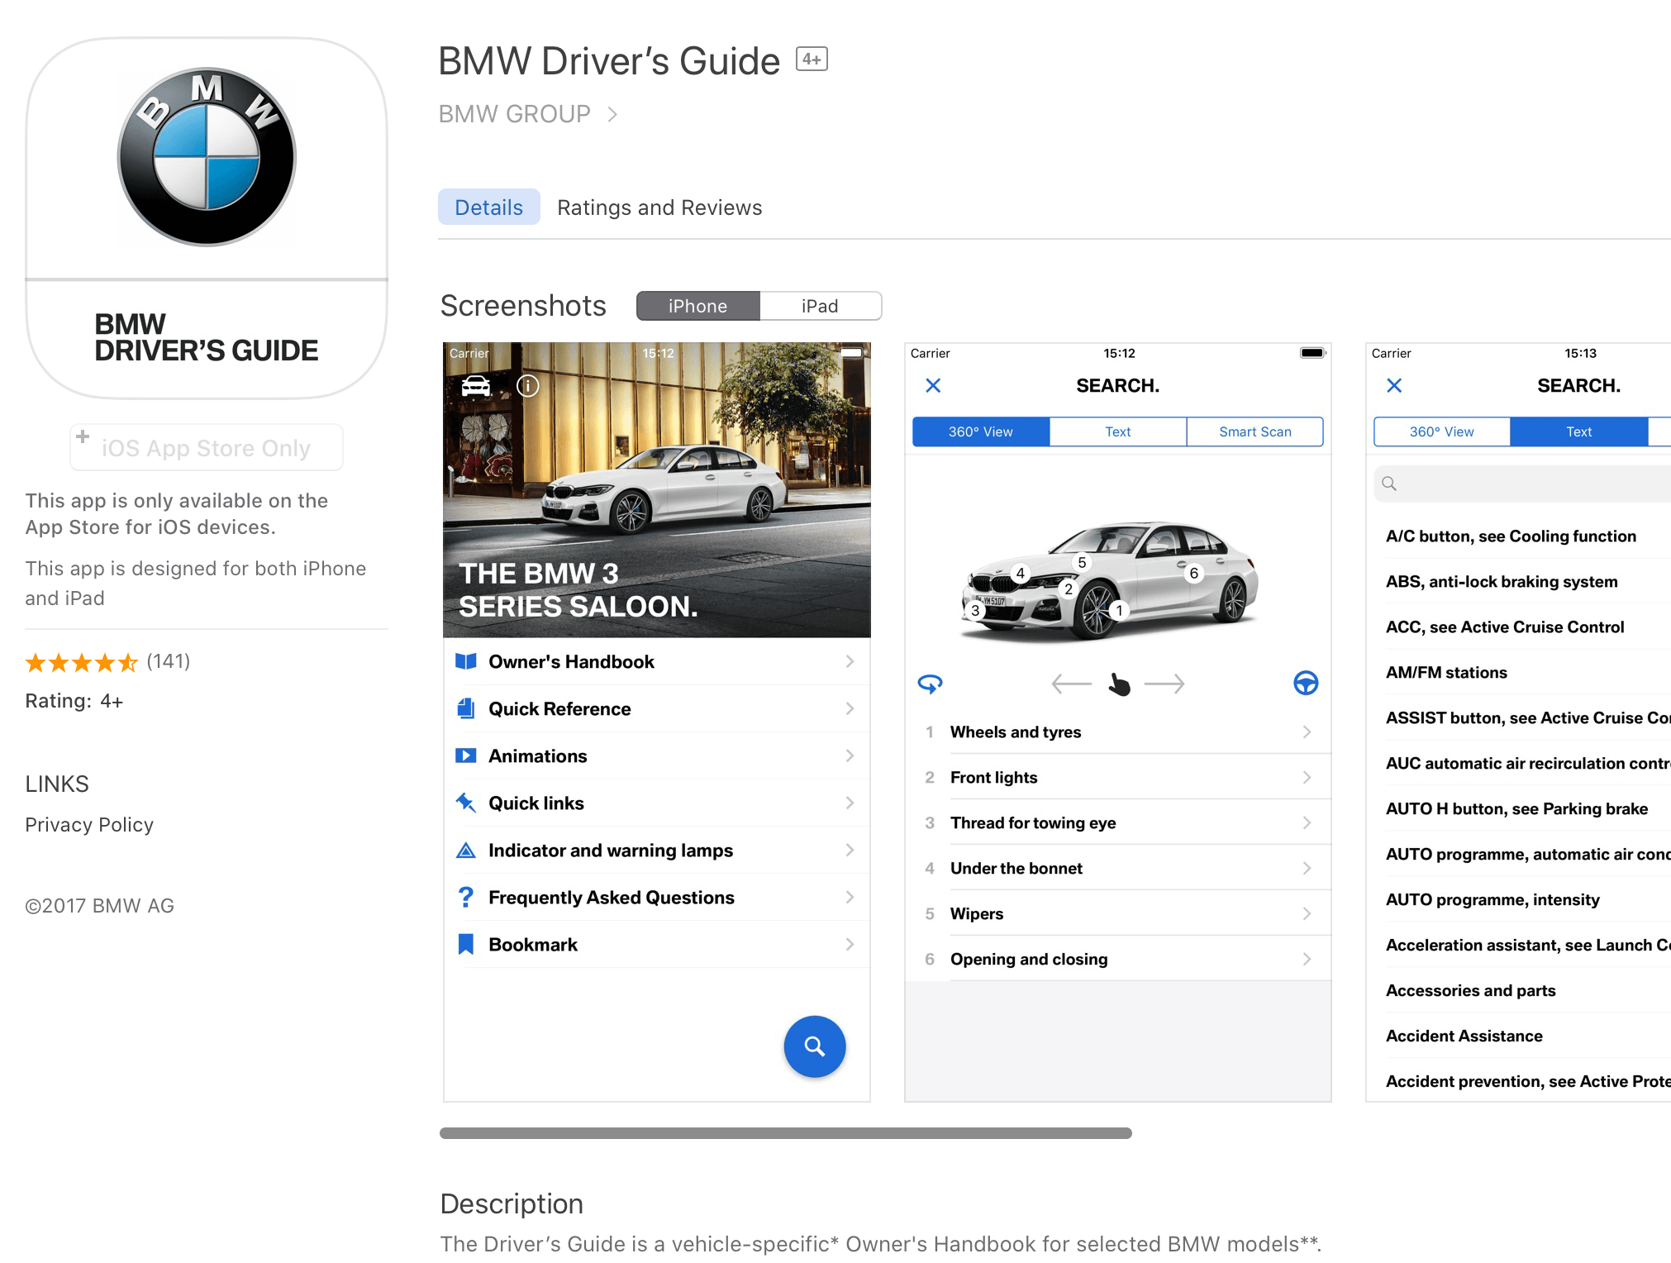This screenshot has width=1671, height=1263.
Task: Open Owner's Handbook row chevron
Action: pyautogui.click(x=850, y=661)
